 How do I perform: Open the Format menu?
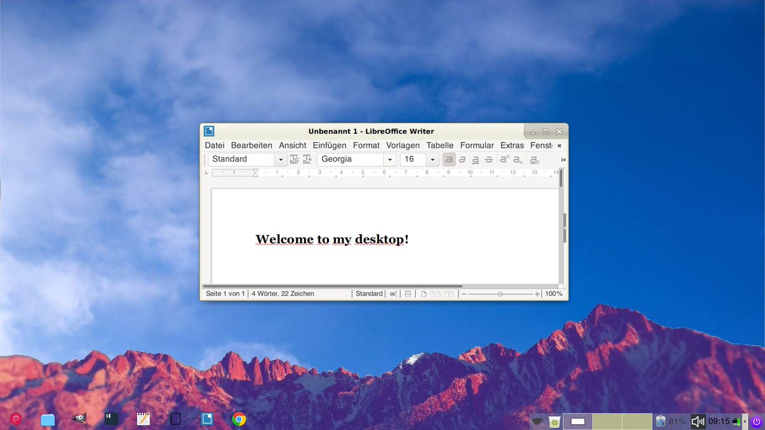(x=366, y=145)
